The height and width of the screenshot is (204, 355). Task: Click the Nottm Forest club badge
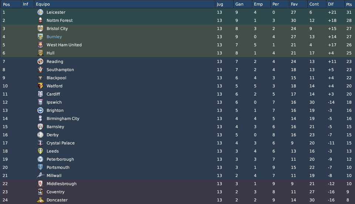pos(40,20)
